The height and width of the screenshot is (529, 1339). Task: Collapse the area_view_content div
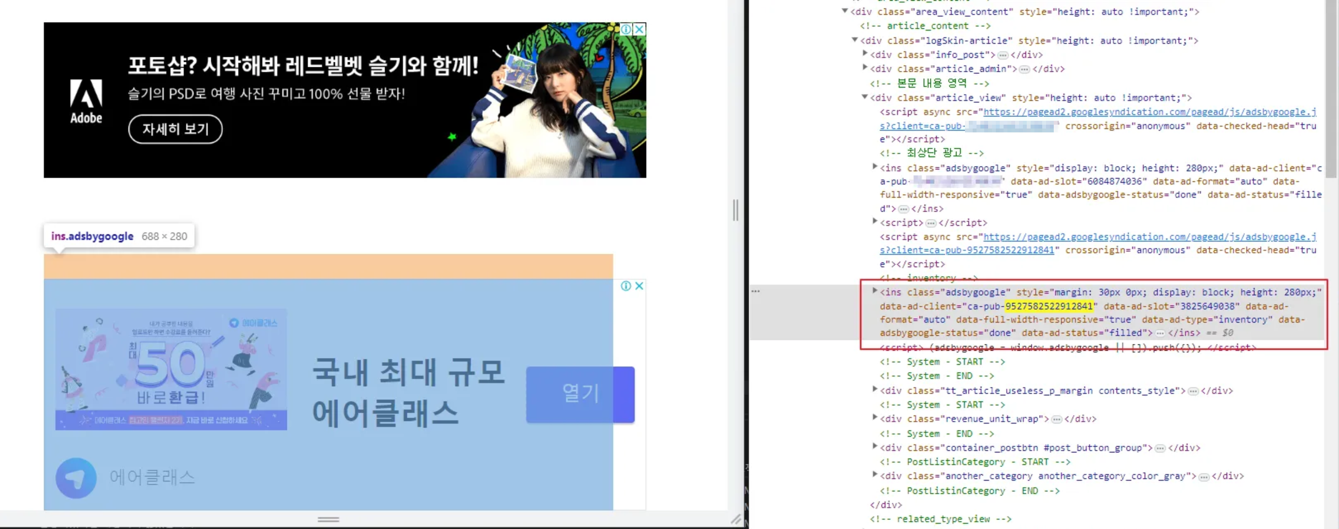coord(844,11)
